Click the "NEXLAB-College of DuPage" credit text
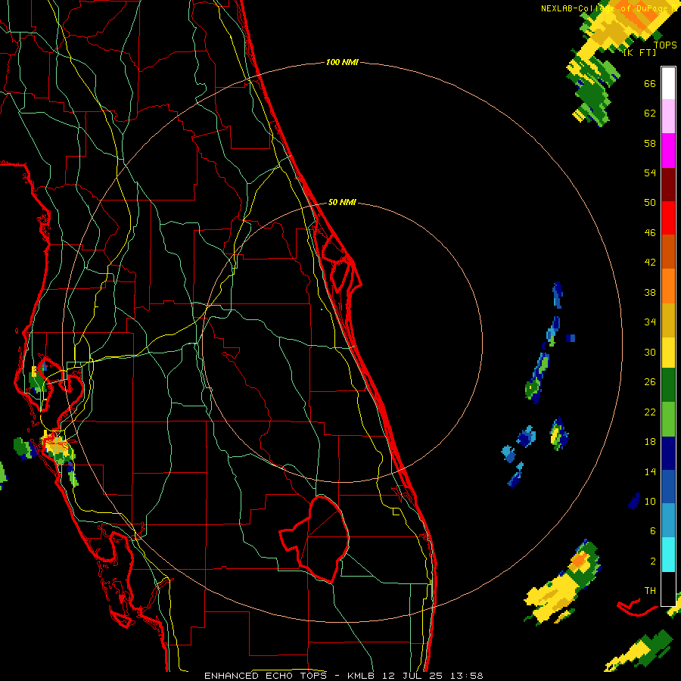 [x=608, y=8]
